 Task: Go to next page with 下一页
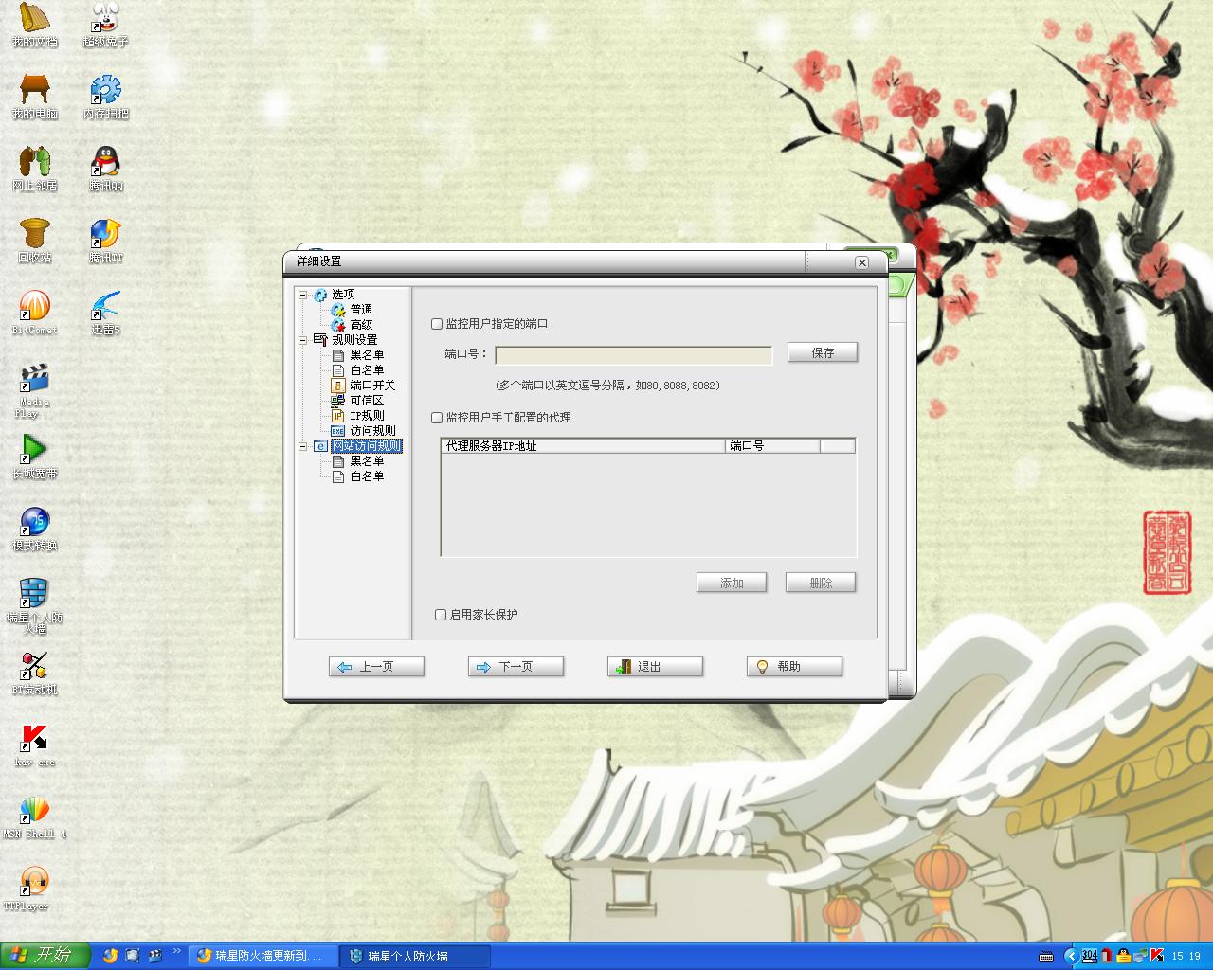(516, 667)
